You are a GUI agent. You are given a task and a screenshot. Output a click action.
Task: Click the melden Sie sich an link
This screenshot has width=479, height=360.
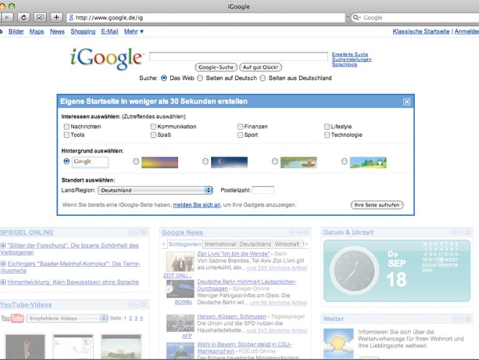[197, 205]
